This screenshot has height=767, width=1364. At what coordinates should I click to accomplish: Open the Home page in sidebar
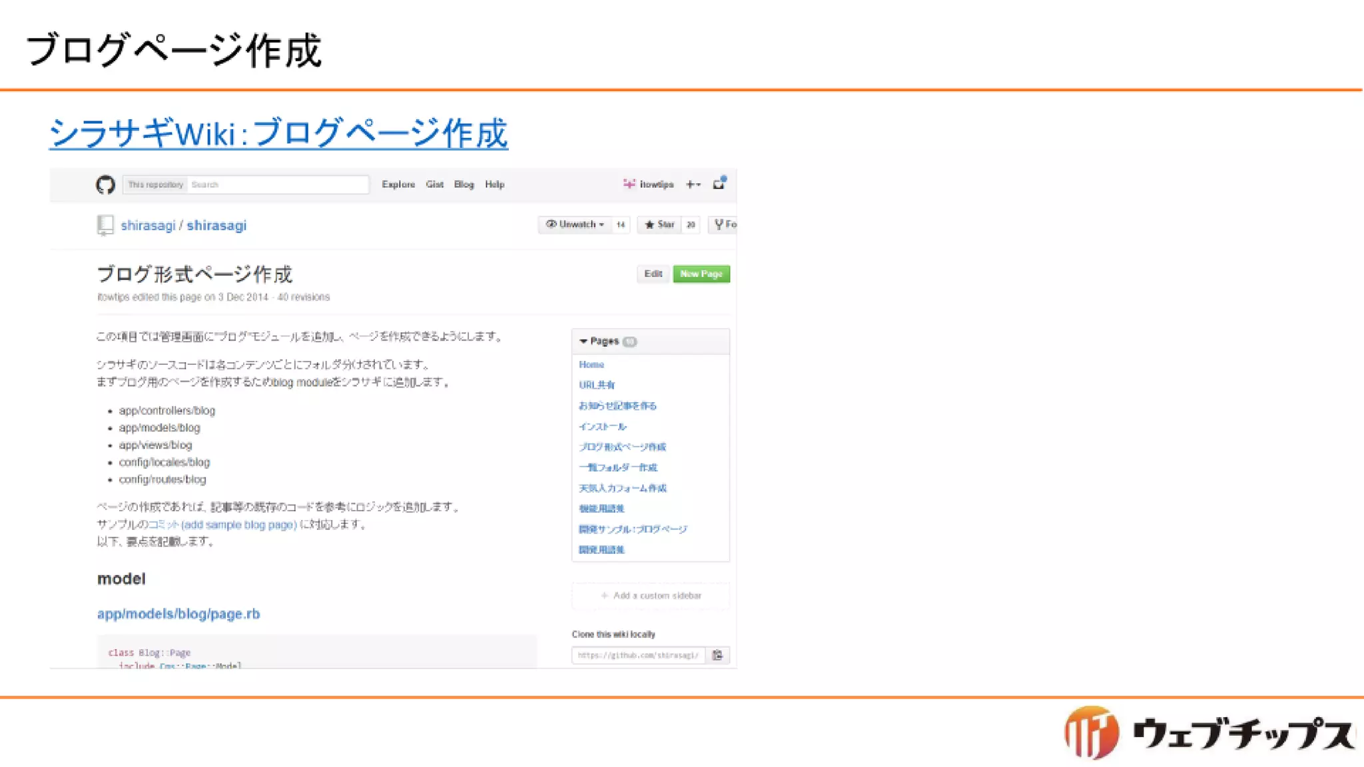click(x=591, y=364)
